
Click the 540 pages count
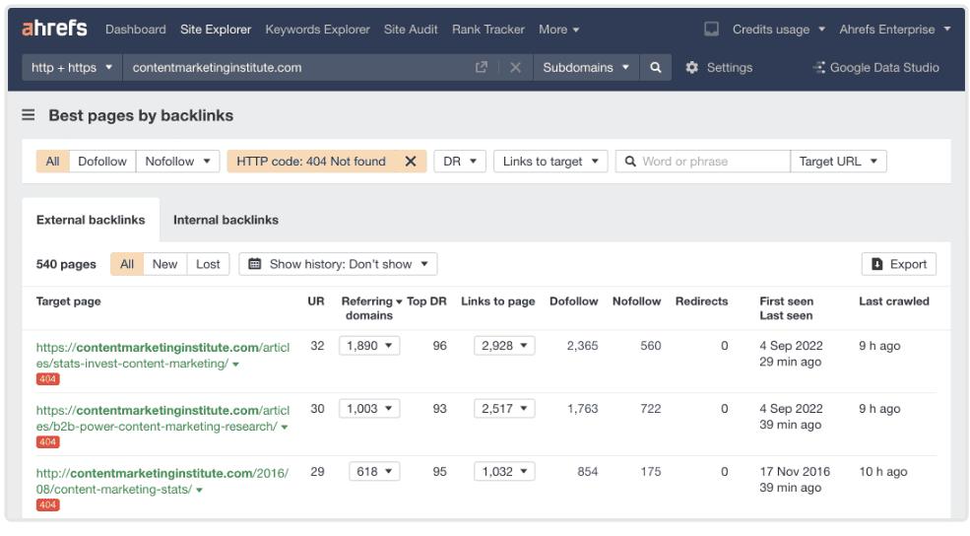[x=66, y=264]
